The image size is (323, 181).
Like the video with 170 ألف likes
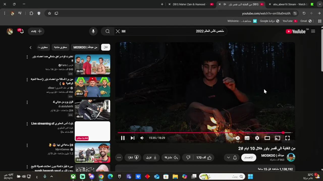pos(204,158)
